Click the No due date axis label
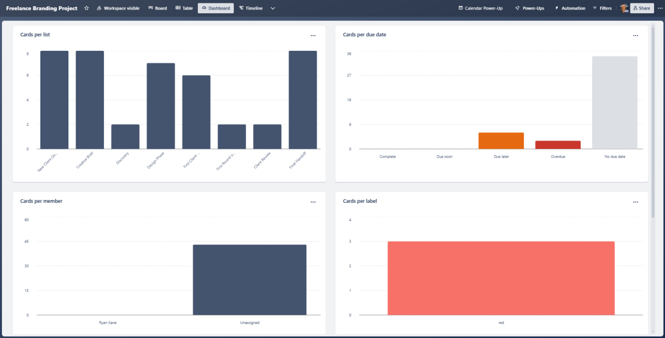 pos(615,156)
